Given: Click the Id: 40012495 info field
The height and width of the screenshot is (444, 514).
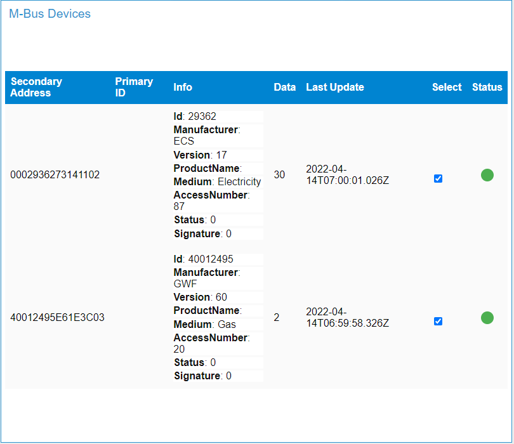Looking at the screenshot, I should pos(218,259).
